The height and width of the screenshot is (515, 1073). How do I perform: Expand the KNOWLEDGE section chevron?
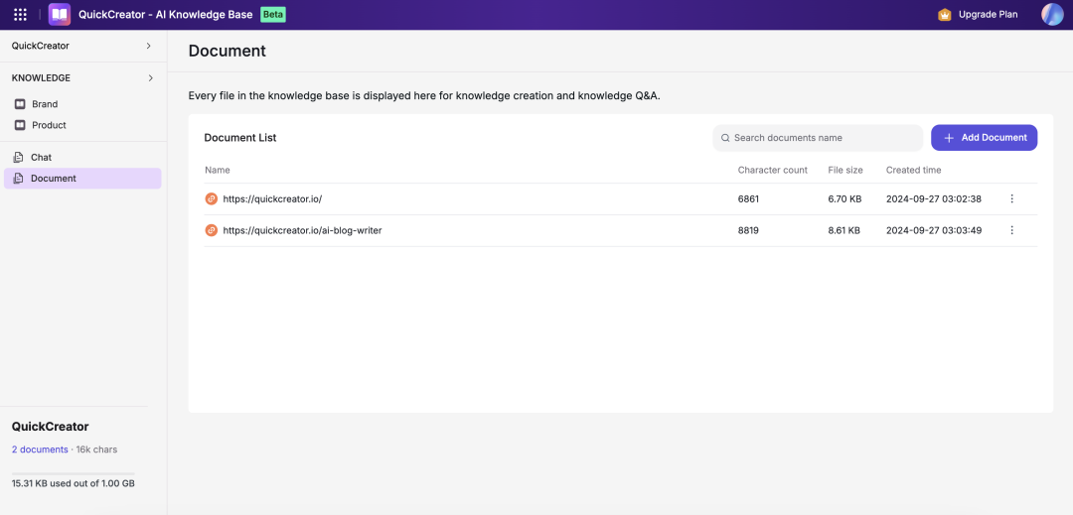pyautogui.click(x=151, y=77)
